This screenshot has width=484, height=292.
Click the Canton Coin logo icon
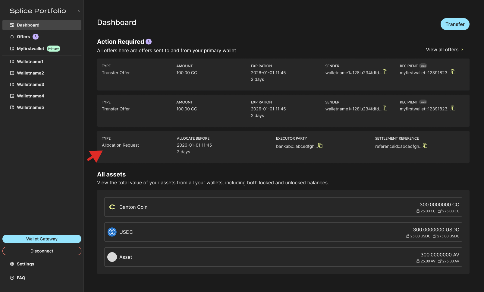pos(112,207)
